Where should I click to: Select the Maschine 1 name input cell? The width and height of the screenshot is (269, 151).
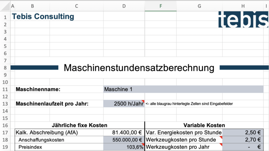pos(183,89)
